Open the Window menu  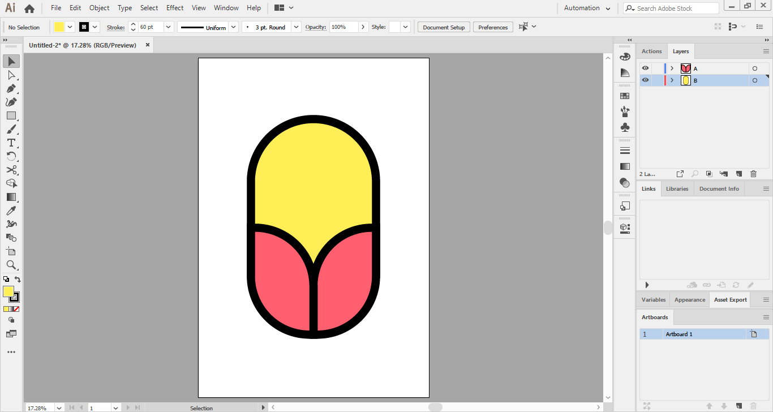(x=226, y=8)
